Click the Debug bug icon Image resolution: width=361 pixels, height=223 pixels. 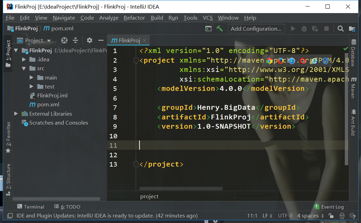tap(304, 29)
